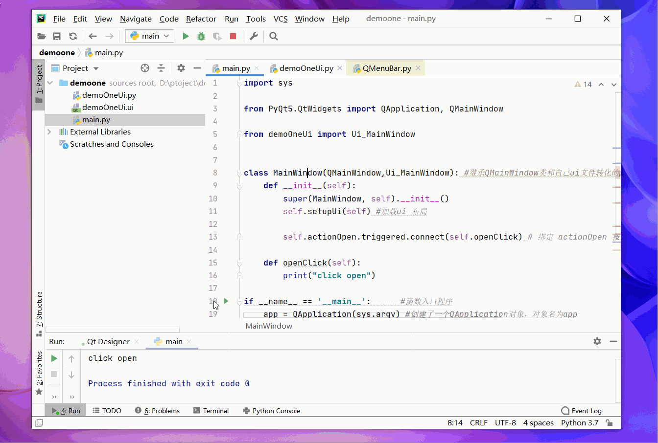This screenshot has height=443, width=658.
Task: Open Run panel gear settings
Action: 597,341
